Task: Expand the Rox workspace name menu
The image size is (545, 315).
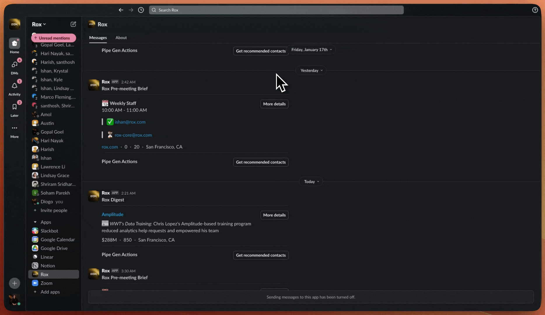Action: [39, 24]
